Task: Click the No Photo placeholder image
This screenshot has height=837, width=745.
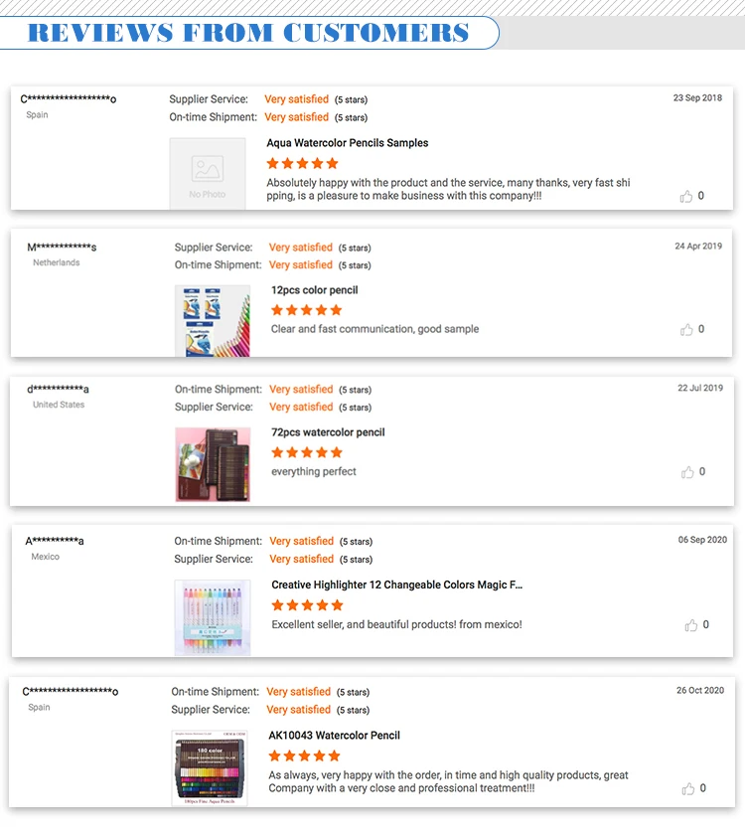Action: 208,174
